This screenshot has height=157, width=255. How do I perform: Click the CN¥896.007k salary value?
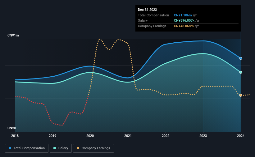point(184,21)
